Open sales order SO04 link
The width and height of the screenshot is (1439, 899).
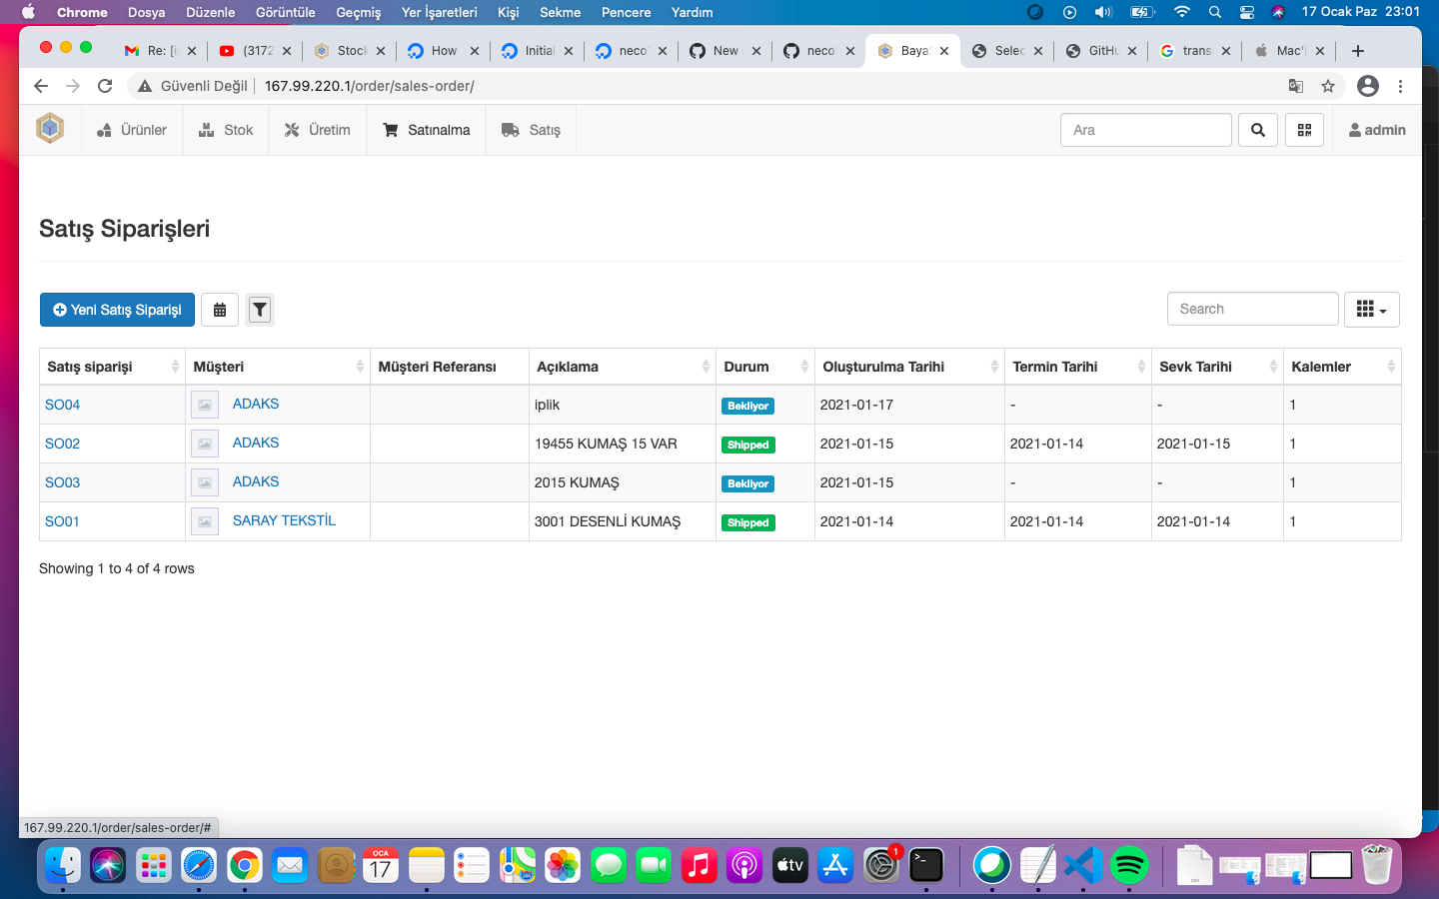(61, 404)
